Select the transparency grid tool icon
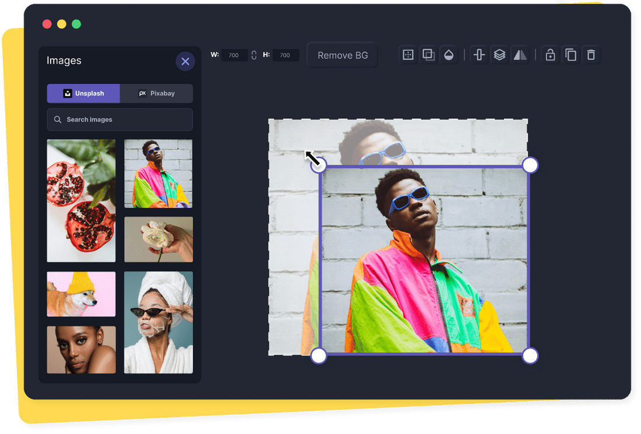 click(x=408, y=54)
